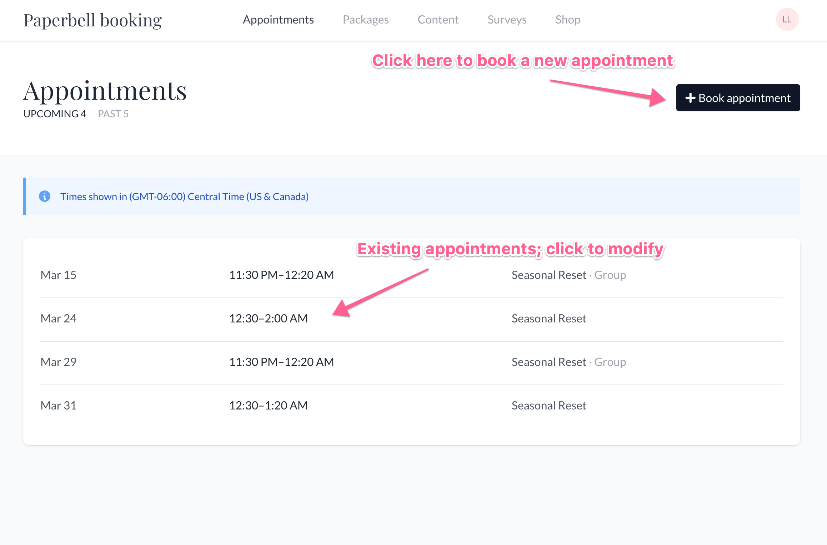Open the Mar 31 appointment date
The image size is (827, 545).
coord(59,406)
